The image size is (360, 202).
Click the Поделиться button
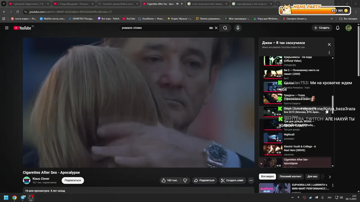click(x=204, y=180)
